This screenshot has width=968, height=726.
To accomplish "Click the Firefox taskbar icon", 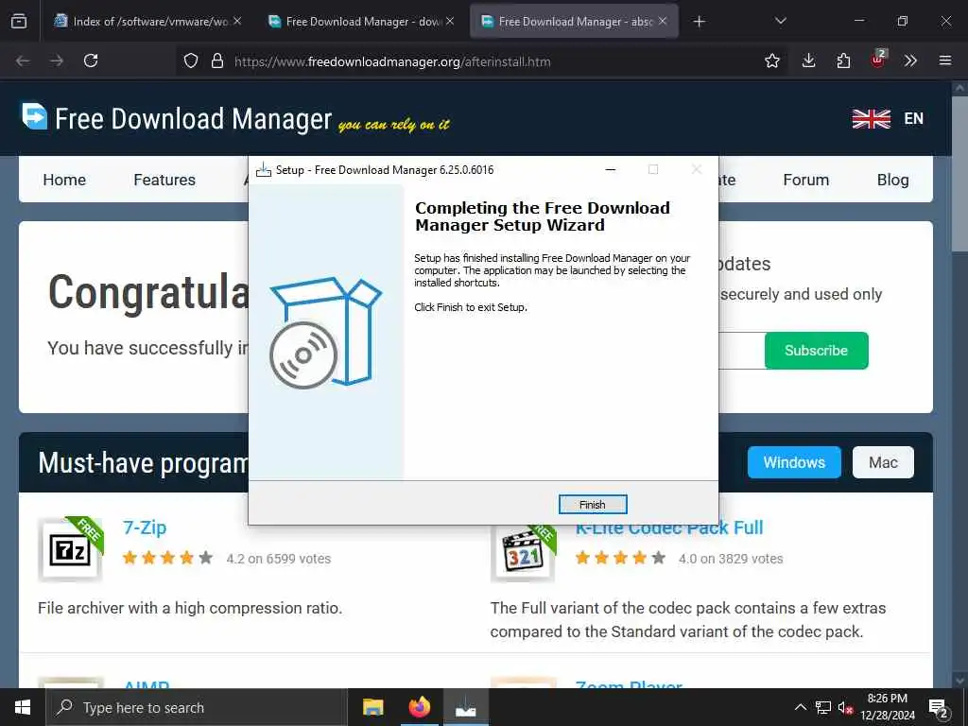I will (x=419, y=707).
